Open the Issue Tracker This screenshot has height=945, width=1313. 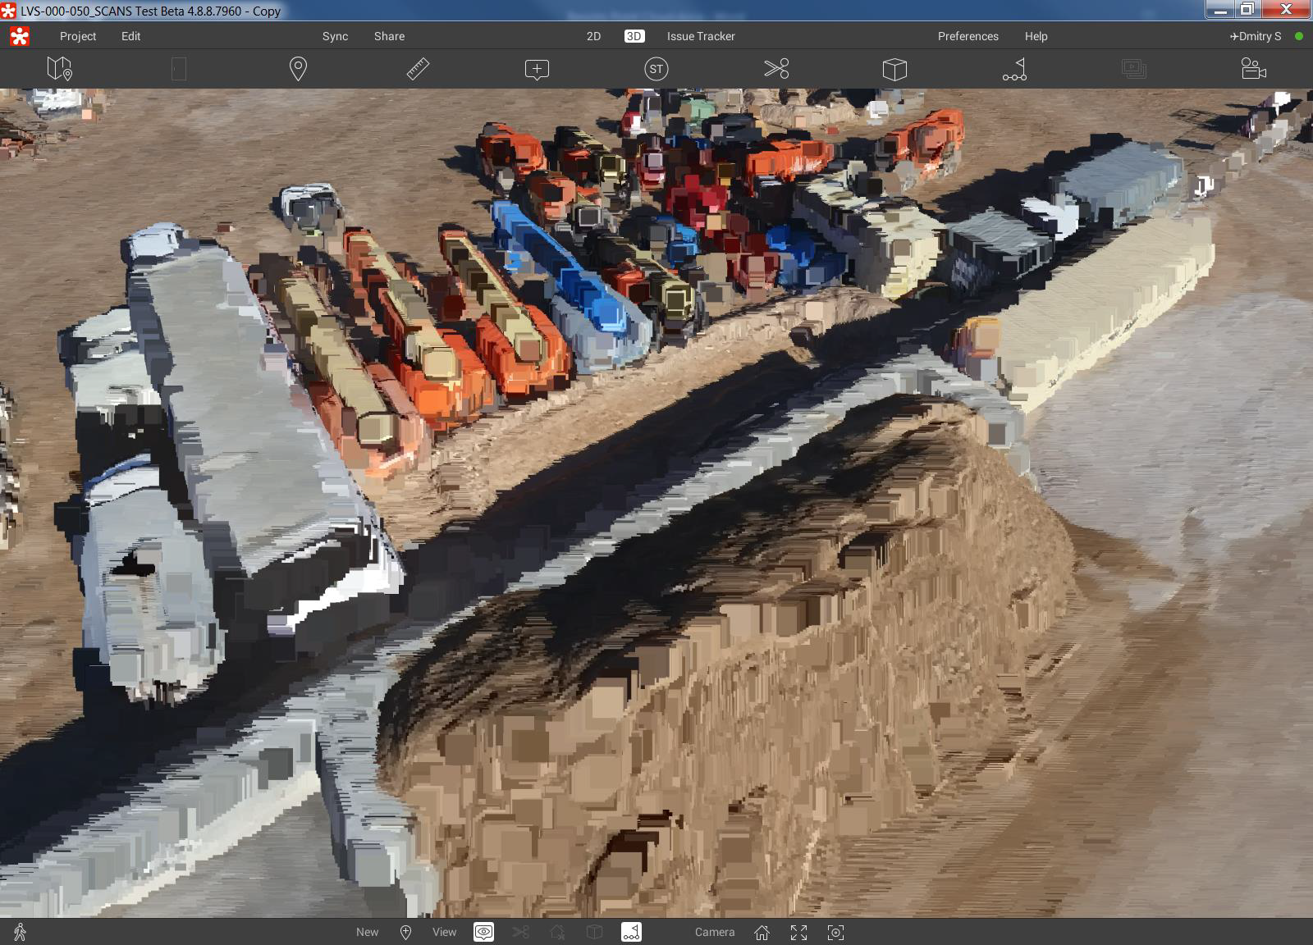point(701,36)
